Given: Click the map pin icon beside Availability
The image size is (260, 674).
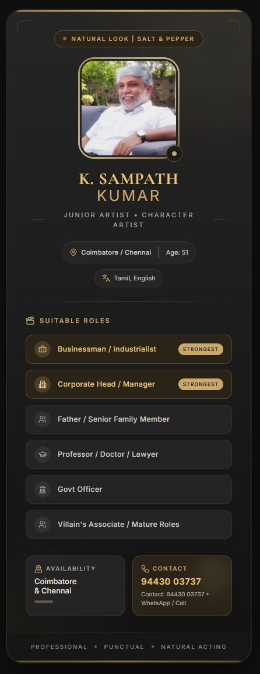Looking at the screenshot, I should point(38,569).
